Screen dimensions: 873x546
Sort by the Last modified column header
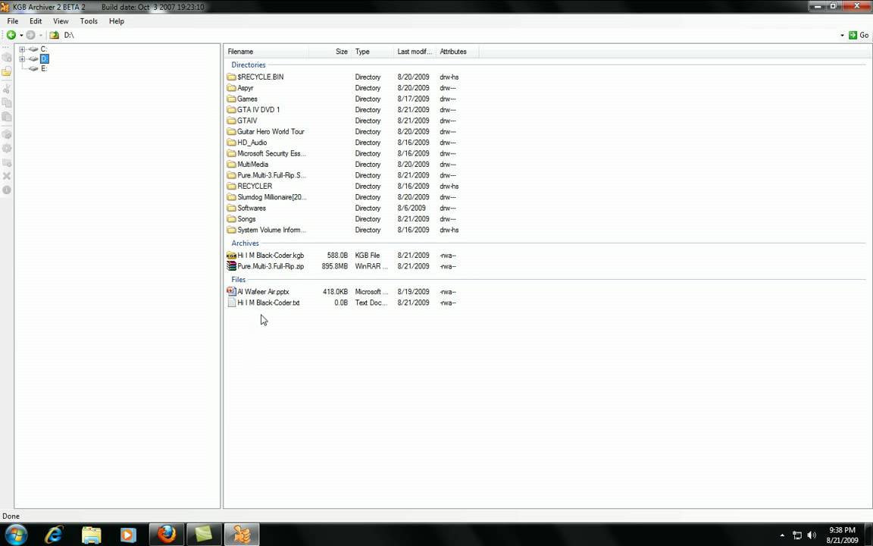pyautogui.click(x=415, y=52)
